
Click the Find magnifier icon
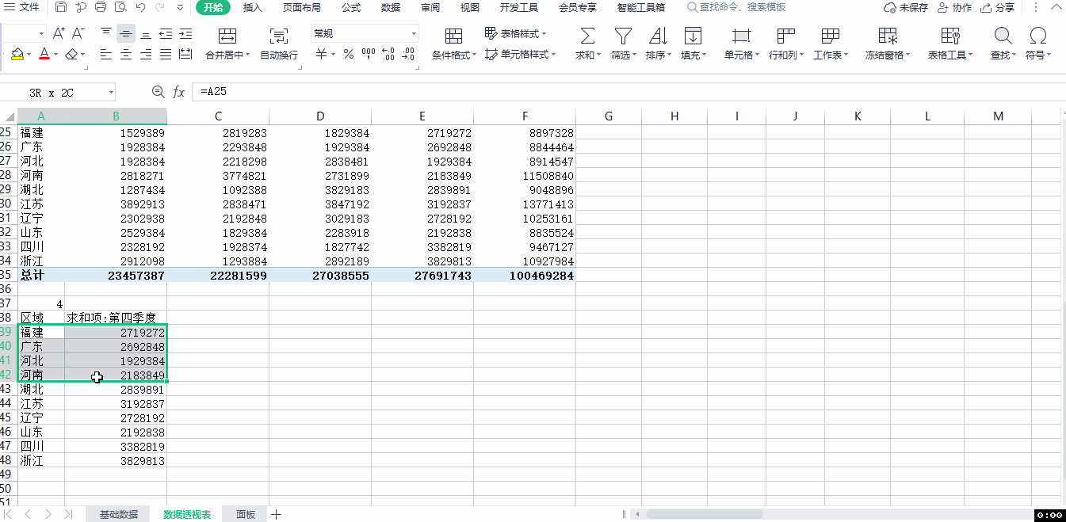1003,36
